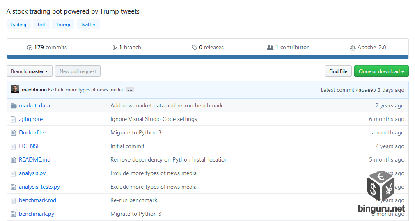View the 179 commits history
The image size is (415, 221).
pyautogui.click(x=47, y=47)
